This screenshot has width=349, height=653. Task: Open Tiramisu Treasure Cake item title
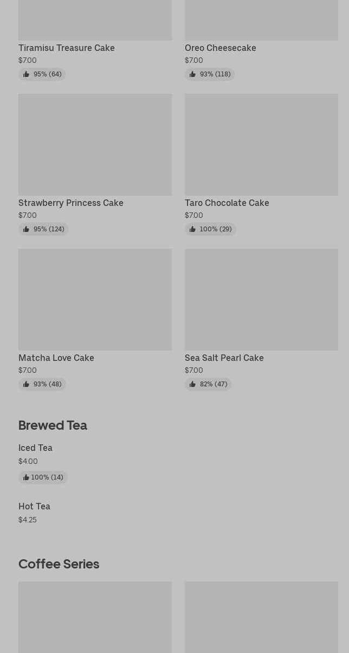point(67,48)
